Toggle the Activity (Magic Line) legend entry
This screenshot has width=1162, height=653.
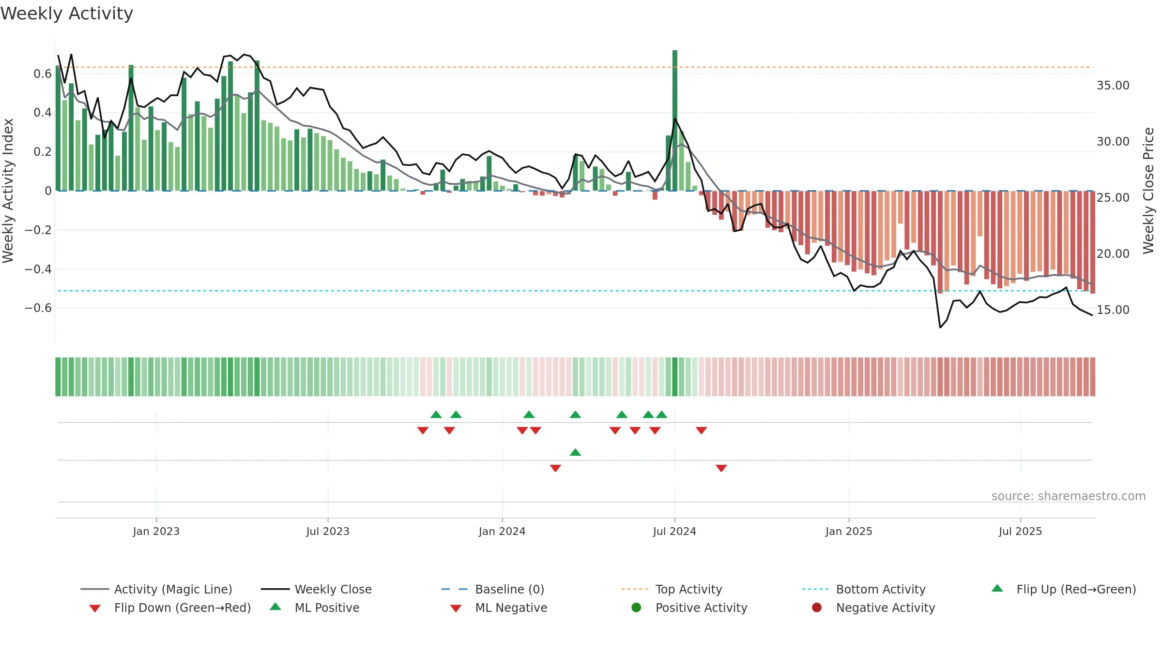[156, 589]
